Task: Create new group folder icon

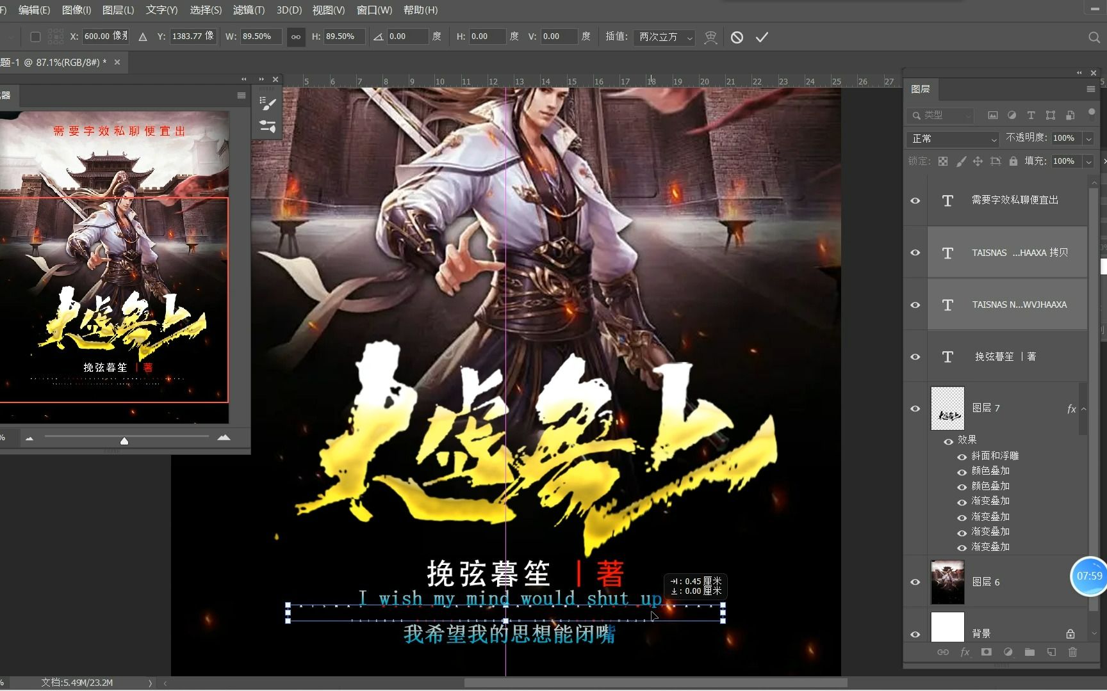Action: pyautogui.click(x=1029, y=652)
